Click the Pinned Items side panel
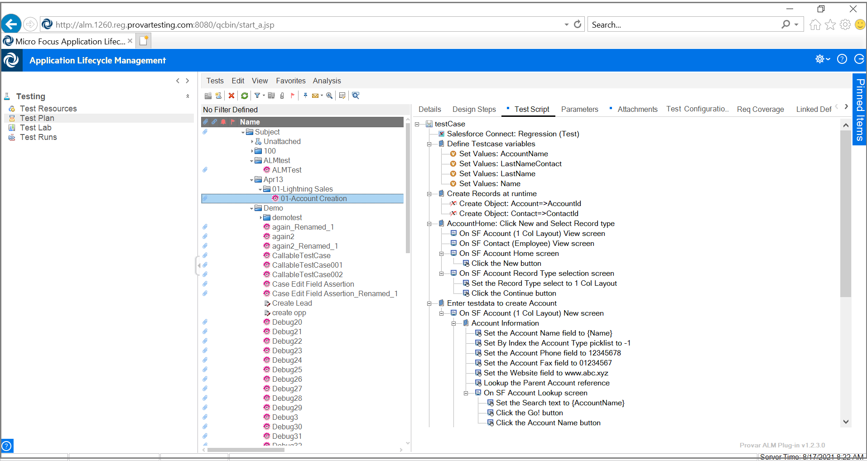Screen dimensions: 867x461 pyautogui.click(x=859, y=109)
